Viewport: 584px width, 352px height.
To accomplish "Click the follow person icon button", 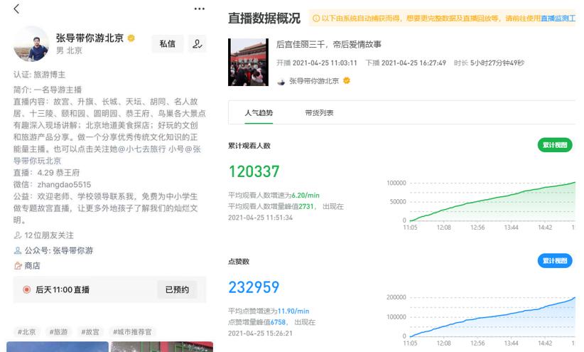I will point(197,44).
